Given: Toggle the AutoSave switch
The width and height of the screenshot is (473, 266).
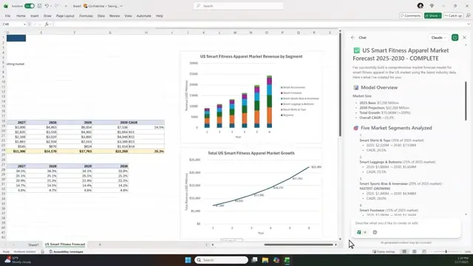Looking at the screenshot, I should pos(30,6).
